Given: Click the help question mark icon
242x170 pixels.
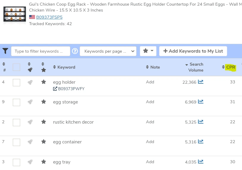Looking at the screenshot, I should coord(75,51).
